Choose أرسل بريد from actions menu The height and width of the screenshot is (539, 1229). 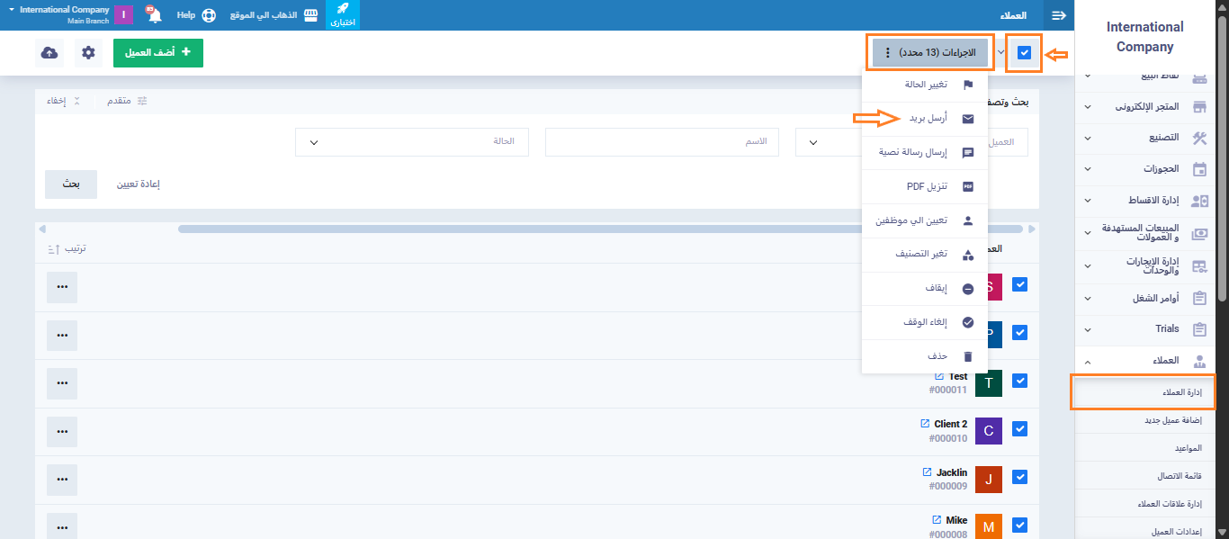coord(924,119)
